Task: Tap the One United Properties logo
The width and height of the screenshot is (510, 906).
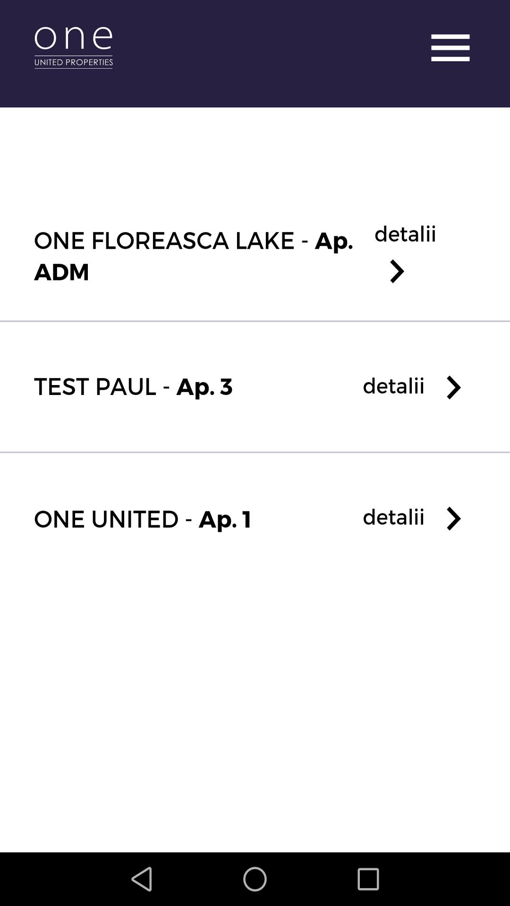Action: (x=73, y=46)
